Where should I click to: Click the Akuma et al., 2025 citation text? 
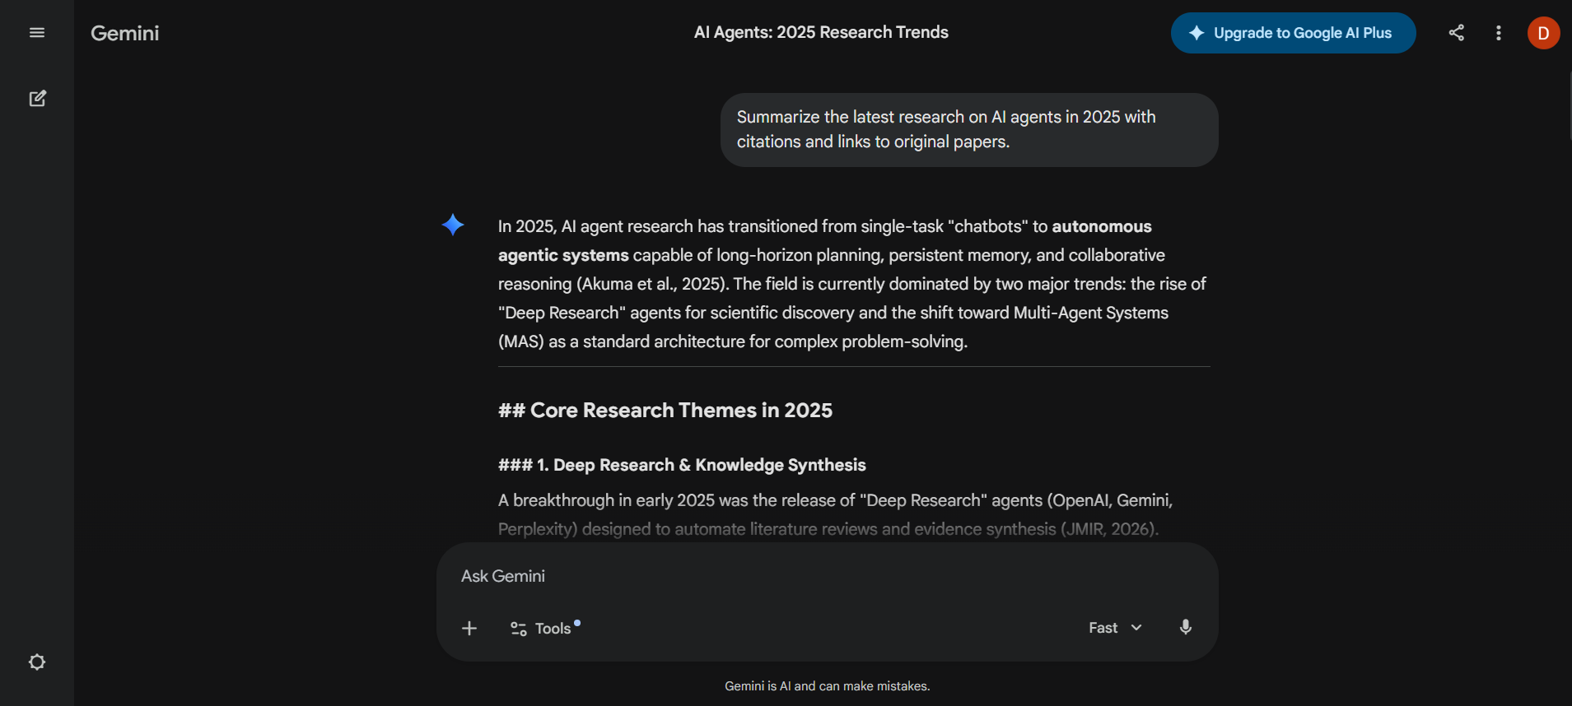click(651, 284)
